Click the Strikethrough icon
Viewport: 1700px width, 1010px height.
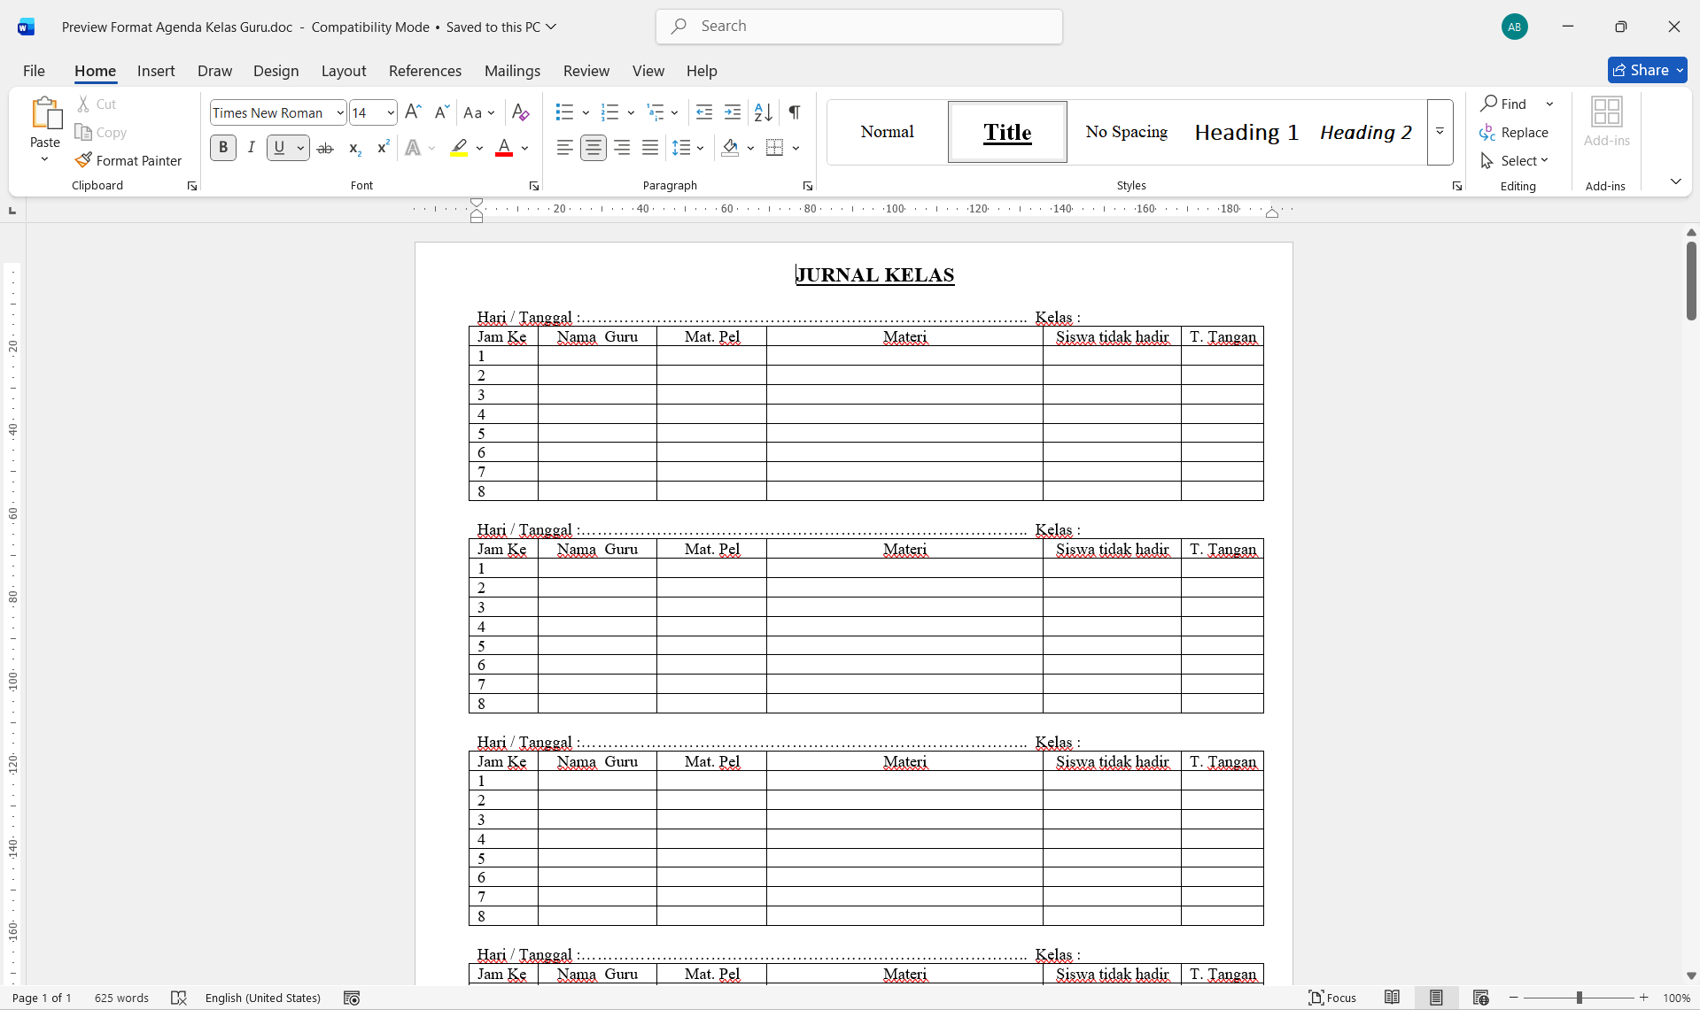325,148
